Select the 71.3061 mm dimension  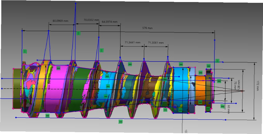click(156, 43)
